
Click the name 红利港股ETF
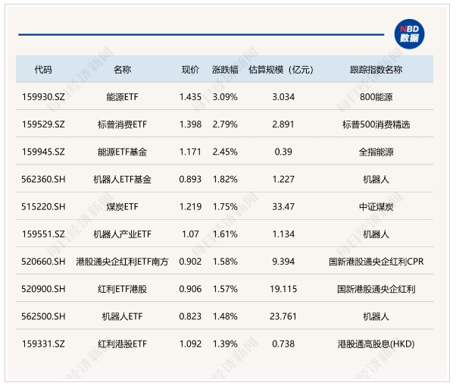coord(122,344)
